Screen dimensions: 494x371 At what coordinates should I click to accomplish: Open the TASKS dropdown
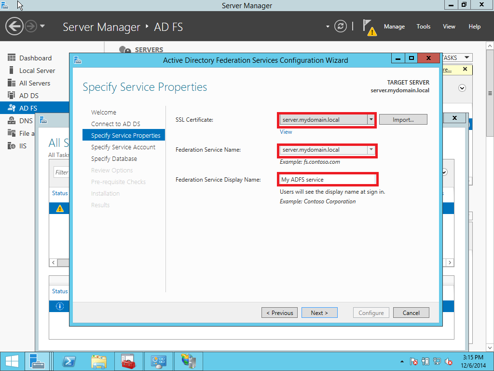(458, 57)
